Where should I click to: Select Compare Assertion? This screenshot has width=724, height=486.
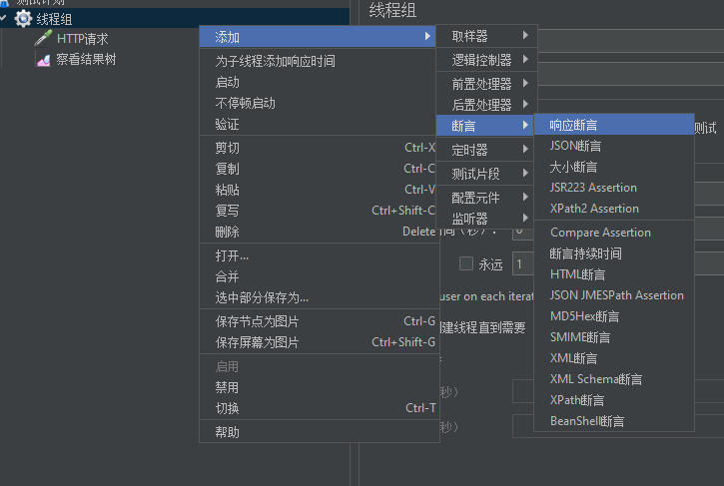tap(614, 233)
